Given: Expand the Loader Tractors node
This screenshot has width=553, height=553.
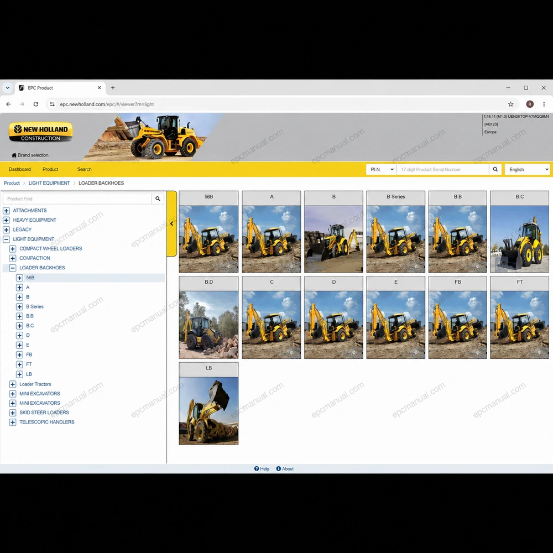Looking at the screenshot, I should 13,384.
